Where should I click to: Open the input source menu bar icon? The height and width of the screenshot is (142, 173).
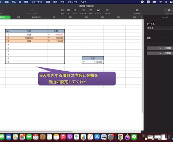[148, 2]
